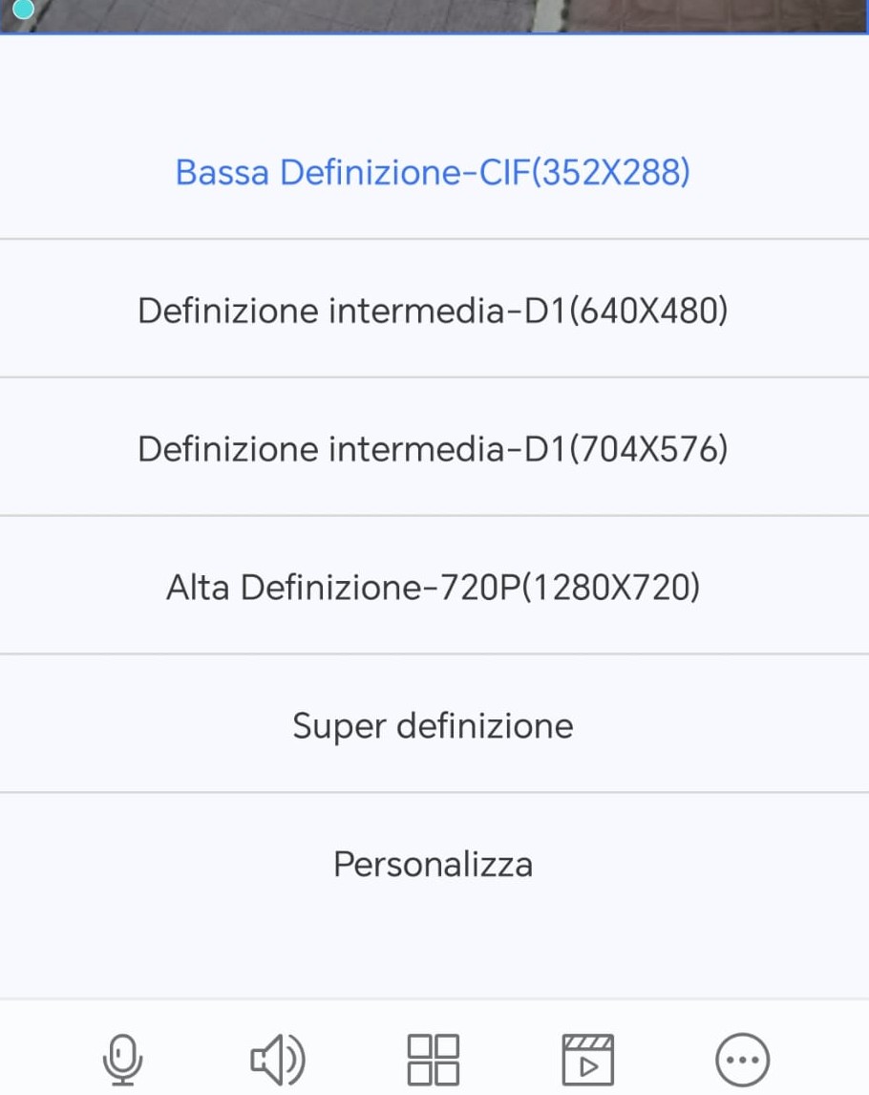The height and width of the screenshot is (1095, 869).
Task: Open the Personalizza custom option
Action: (433, 864)
